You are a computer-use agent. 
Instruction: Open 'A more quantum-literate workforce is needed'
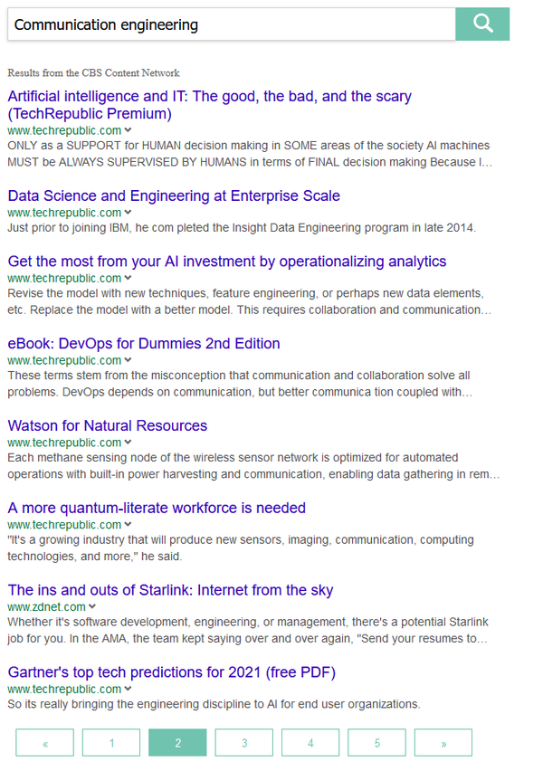pos(157,509)
